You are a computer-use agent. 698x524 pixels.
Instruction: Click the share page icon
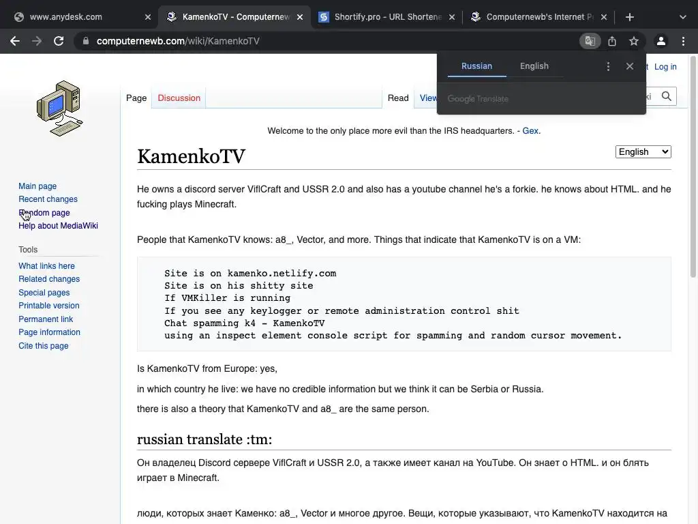[x=612, y=41]
